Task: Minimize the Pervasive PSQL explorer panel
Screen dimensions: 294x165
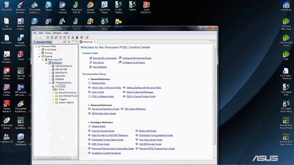Action: (73, 42)
